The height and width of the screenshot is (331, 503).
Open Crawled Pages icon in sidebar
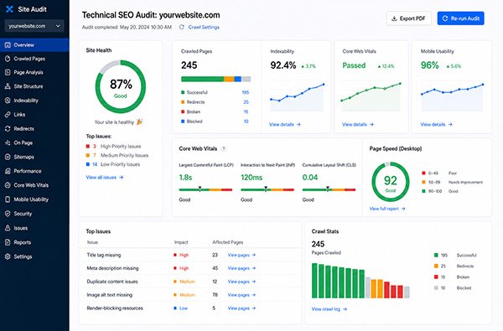click(8, 59)
